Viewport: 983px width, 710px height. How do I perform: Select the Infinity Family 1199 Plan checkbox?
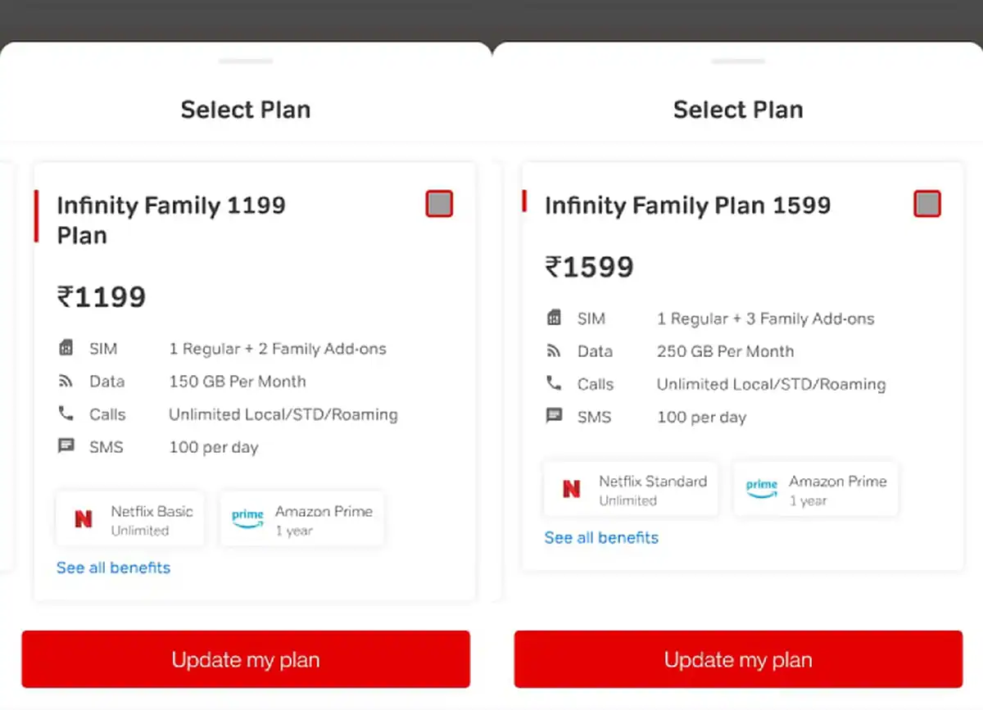click(439, 204)
